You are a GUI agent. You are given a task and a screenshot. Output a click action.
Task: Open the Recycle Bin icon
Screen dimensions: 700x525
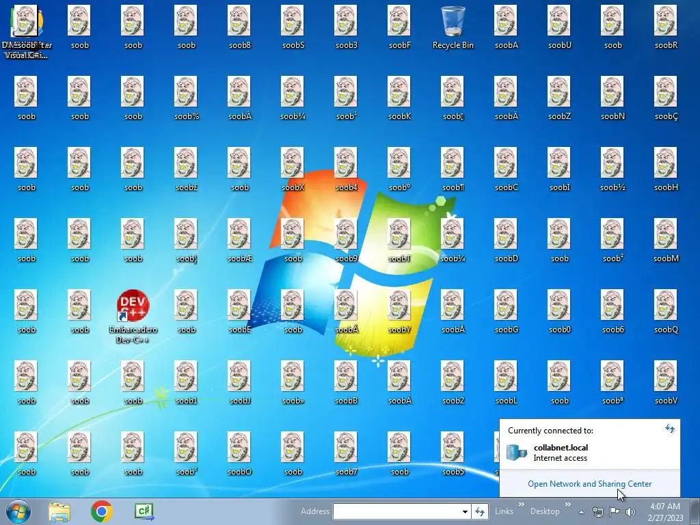click(453, 27)
